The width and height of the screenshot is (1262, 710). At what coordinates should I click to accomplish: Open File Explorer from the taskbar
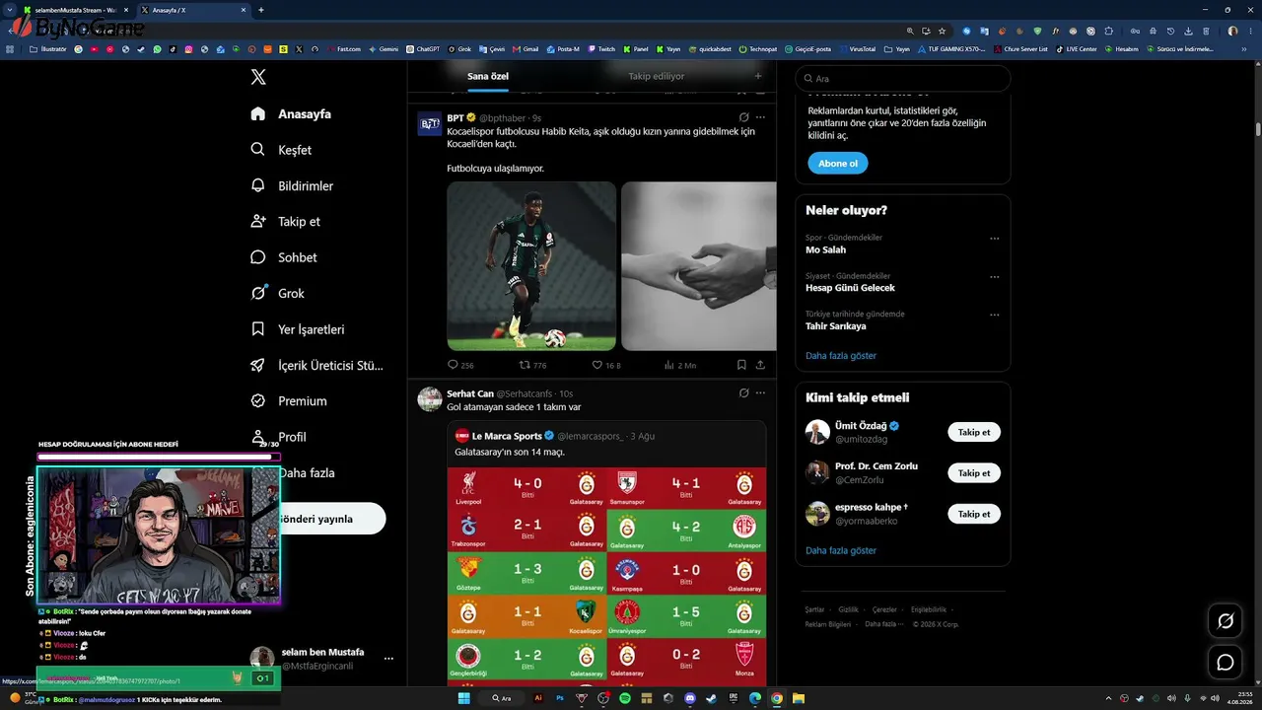tap(799, 698)
